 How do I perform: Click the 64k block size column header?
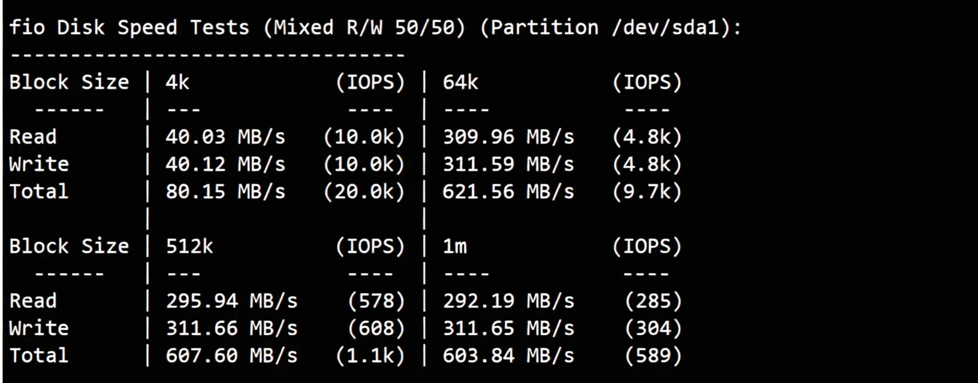click(460, 82)
